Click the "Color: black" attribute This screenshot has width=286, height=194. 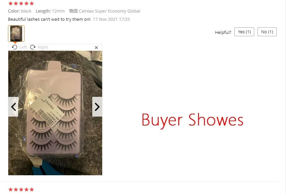click(x=20, y=11)
